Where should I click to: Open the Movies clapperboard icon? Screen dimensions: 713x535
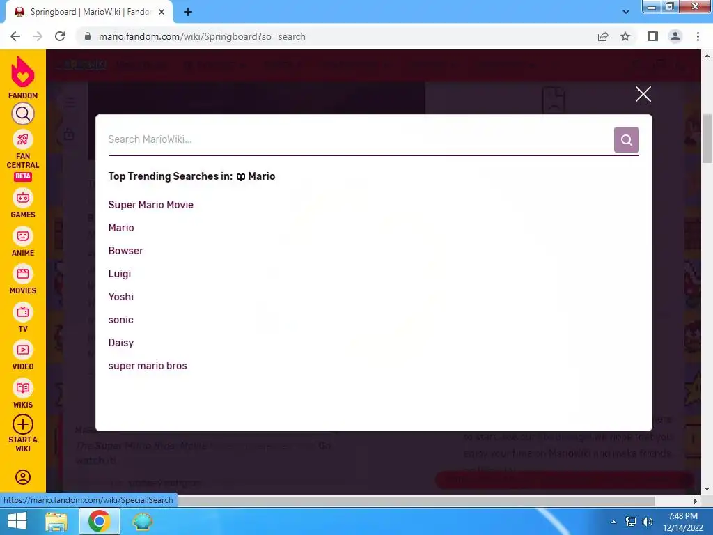[x=23, y=274]
